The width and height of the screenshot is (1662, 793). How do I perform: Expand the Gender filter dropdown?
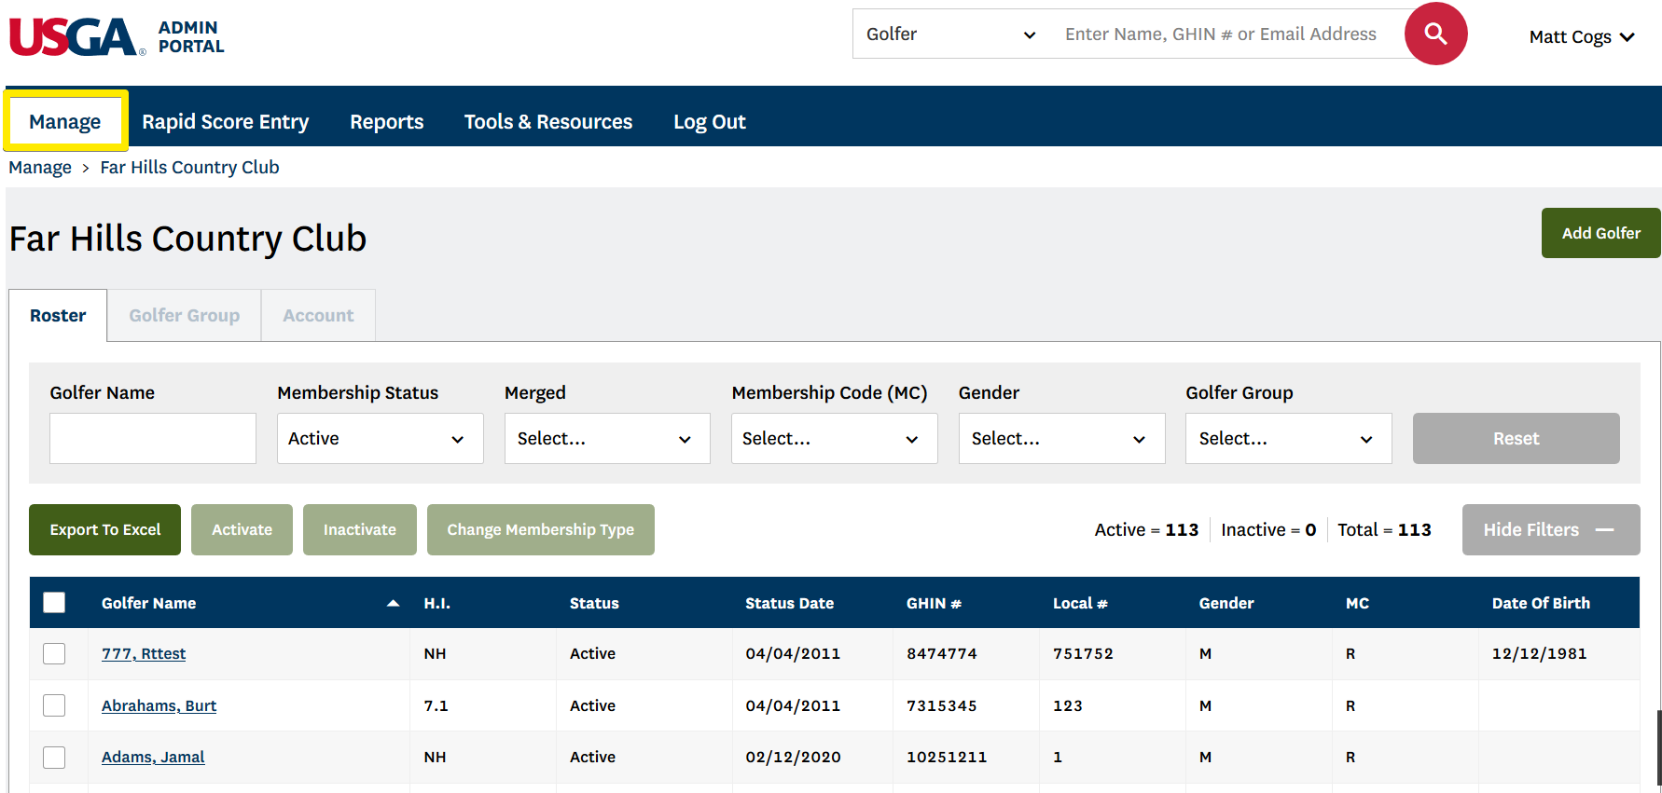(x=1061, y=439)
